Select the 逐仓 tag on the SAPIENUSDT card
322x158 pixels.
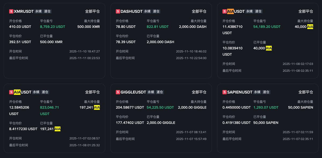(x=266, y=92)
